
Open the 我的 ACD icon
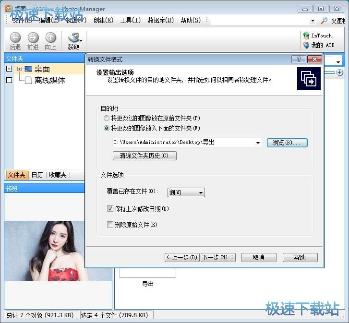(306, 45)
